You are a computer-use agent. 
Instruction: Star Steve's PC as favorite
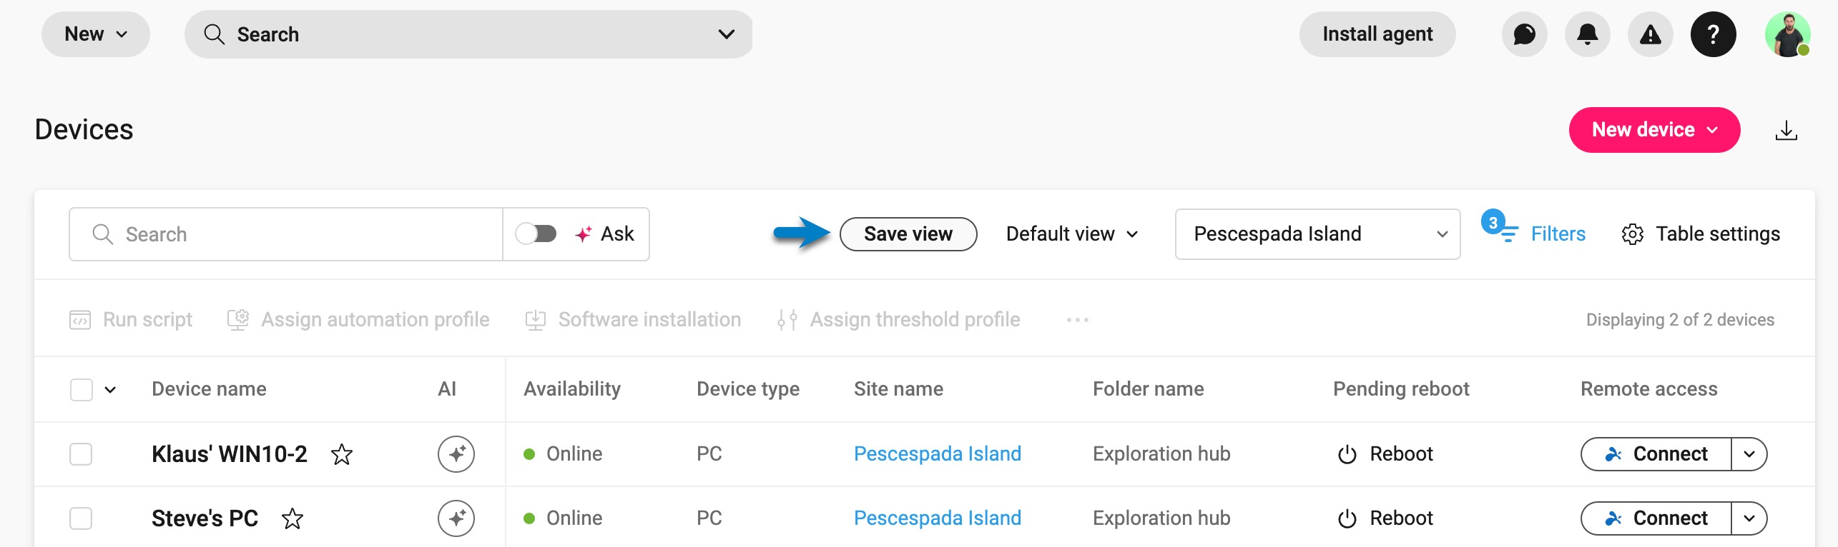point(292,518)
